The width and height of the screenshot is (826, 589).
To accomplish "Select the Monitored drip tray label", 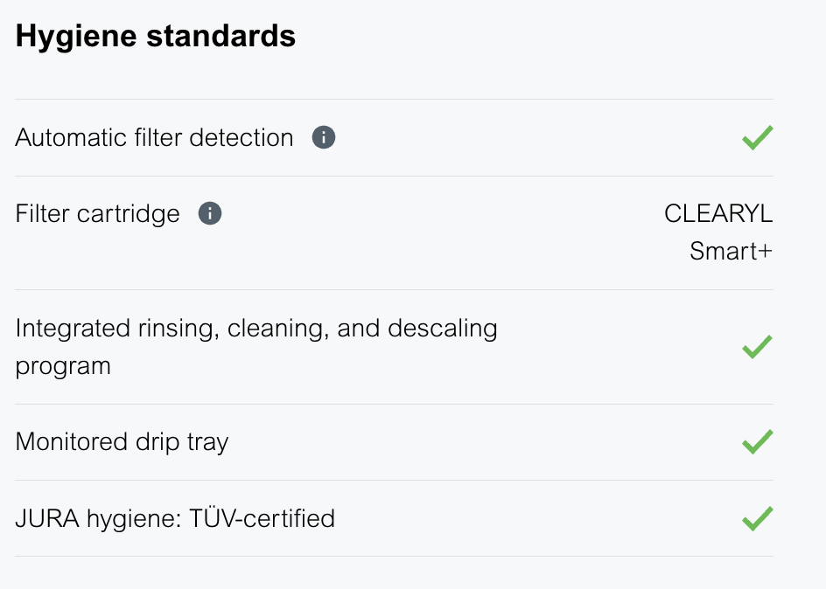I will tap(122, 442).
